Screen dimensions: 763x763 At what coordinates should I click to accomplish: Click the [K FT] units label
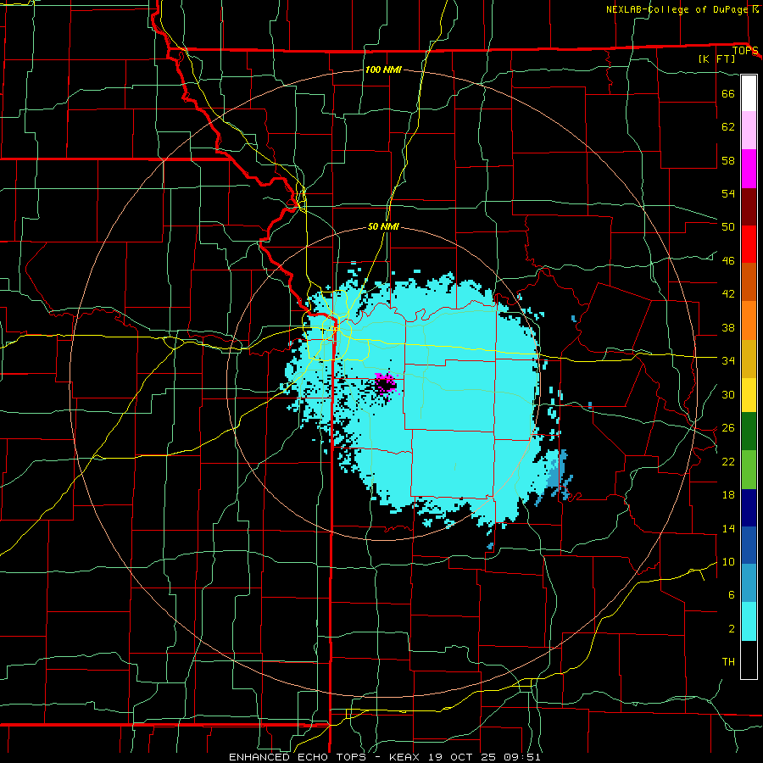(716, 58)
